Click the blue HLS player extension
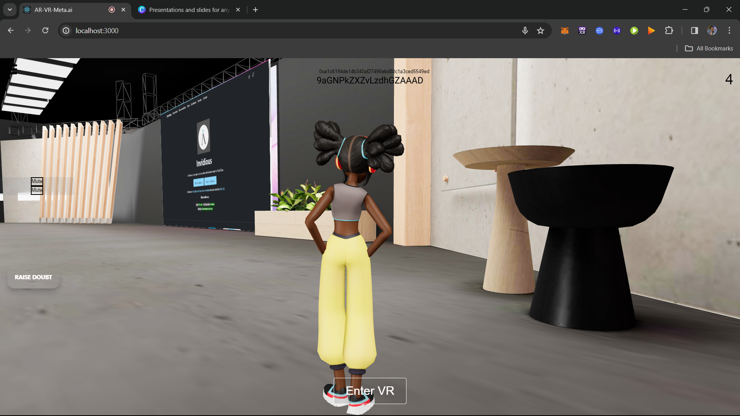This screenshot has width=740, height=416. point(599,31)
